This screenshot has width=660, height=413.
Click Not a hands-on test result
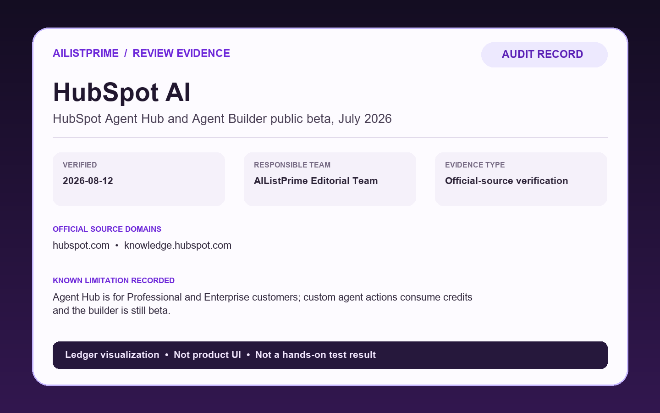tap(315, 355)
